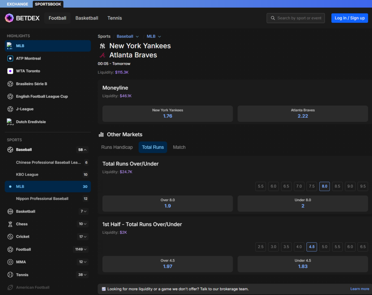Click the search magnifier icon

[x=273, y=18]
